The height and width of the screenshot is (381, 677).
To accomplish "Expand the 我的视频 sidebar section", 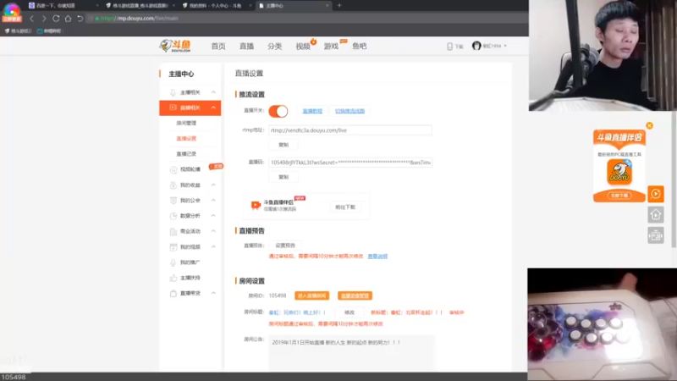I will tap(213, 247).
